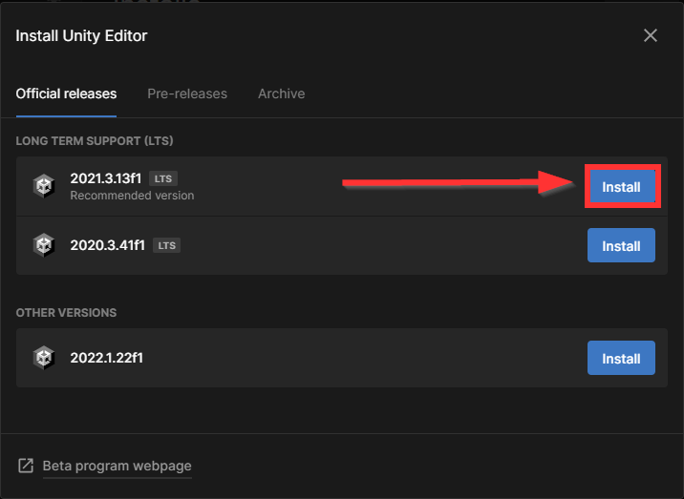This screenshot has width=684, height=499.
Task: Open the Beta program webpage link
Action: click(x=117, y=466)
